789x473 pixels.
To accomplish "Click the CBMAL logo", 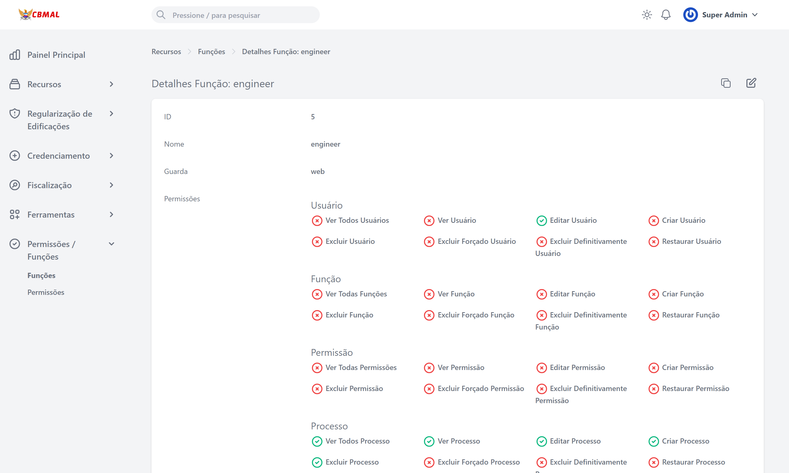I will pos(39,14).
